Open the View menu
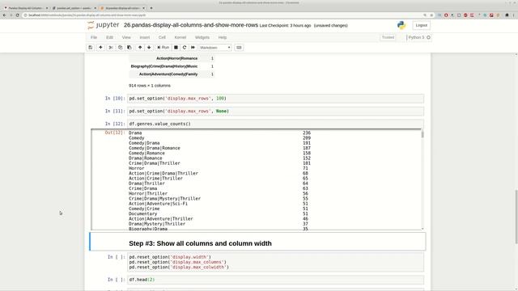The height and width of the screenshot is (291, 518). tap(126, 38)
